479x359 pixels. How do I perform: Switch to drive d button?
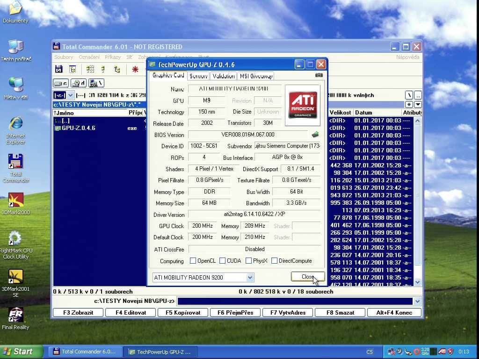(79, 83)
